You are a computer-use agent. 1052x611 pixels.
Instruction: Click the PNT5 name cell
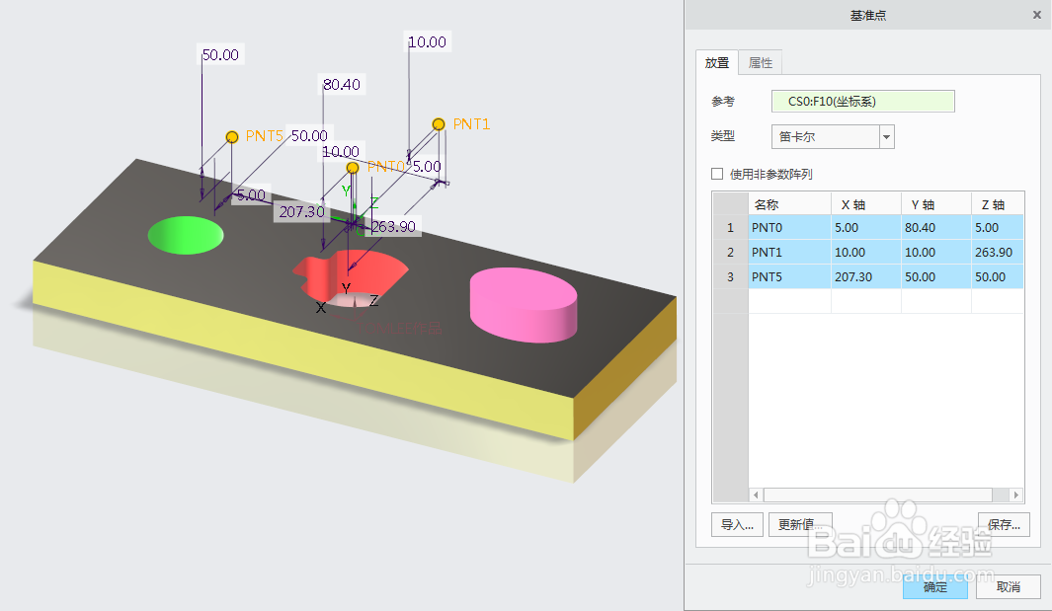point(789,276)
